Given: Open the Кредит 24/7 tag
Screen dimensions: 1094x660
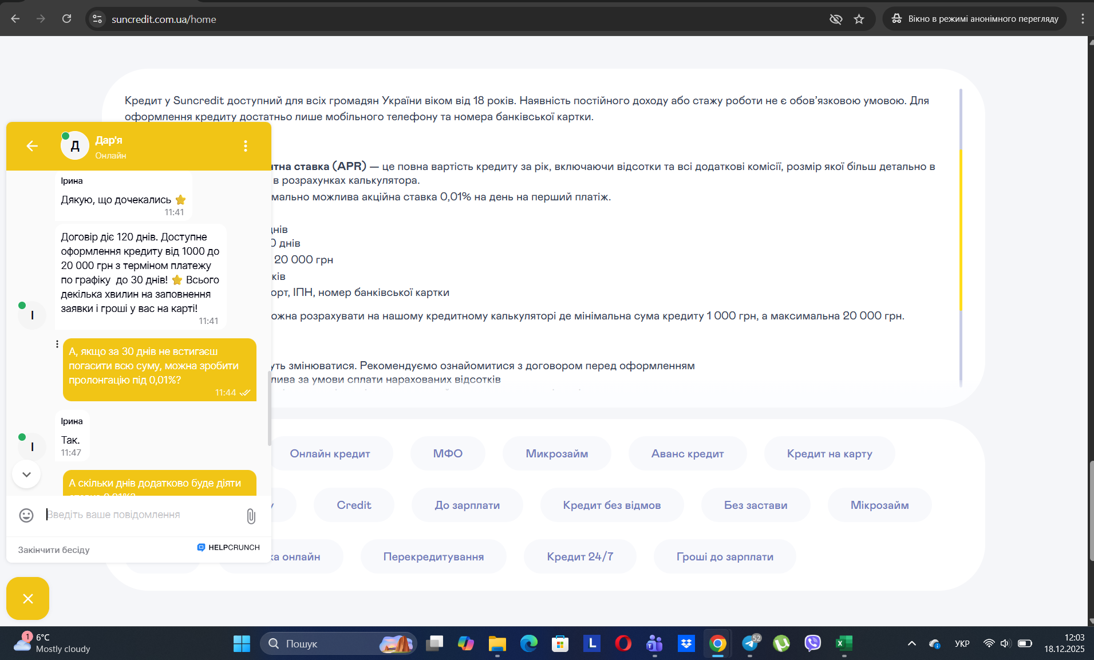Looking at the screenshot, I should coord(580,556).
